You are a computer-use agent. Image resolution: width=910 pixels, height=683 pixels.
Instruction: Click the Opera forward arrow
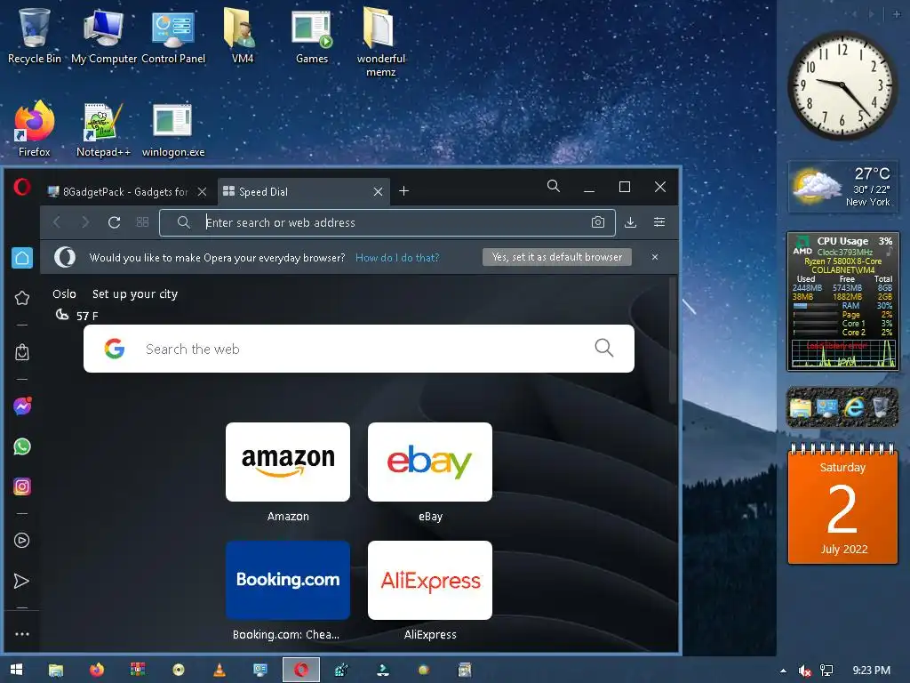coord(85,221)
